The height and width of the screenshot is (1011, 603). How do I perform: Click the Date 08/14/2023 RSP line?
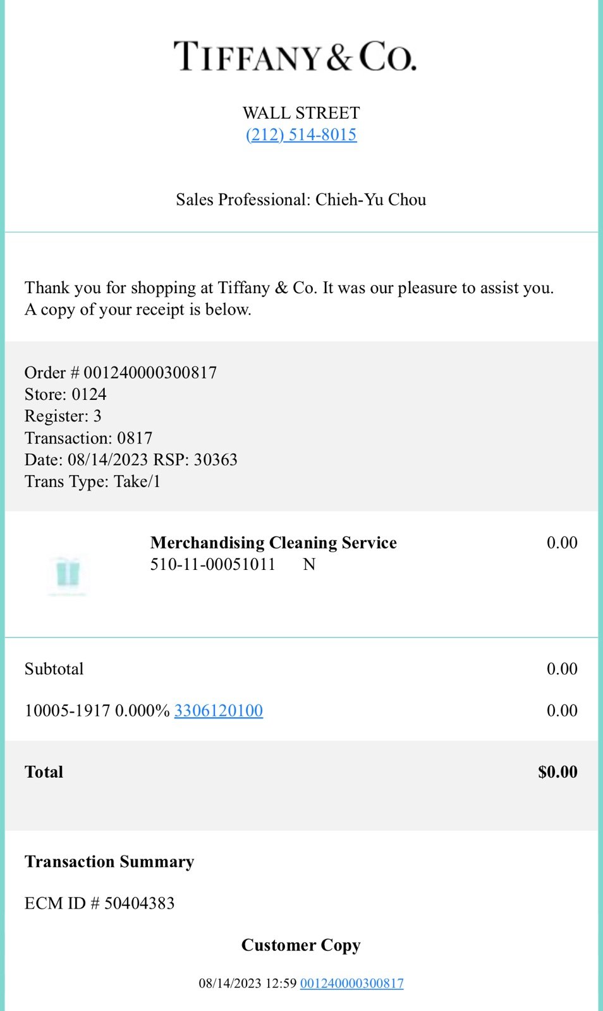[x=131, y=460]
